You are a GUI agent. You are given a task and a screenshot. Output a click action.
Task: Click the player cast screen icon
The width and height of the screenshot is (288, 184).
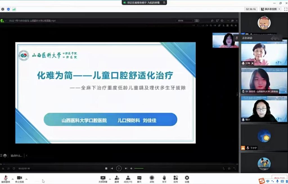point(14,168)
